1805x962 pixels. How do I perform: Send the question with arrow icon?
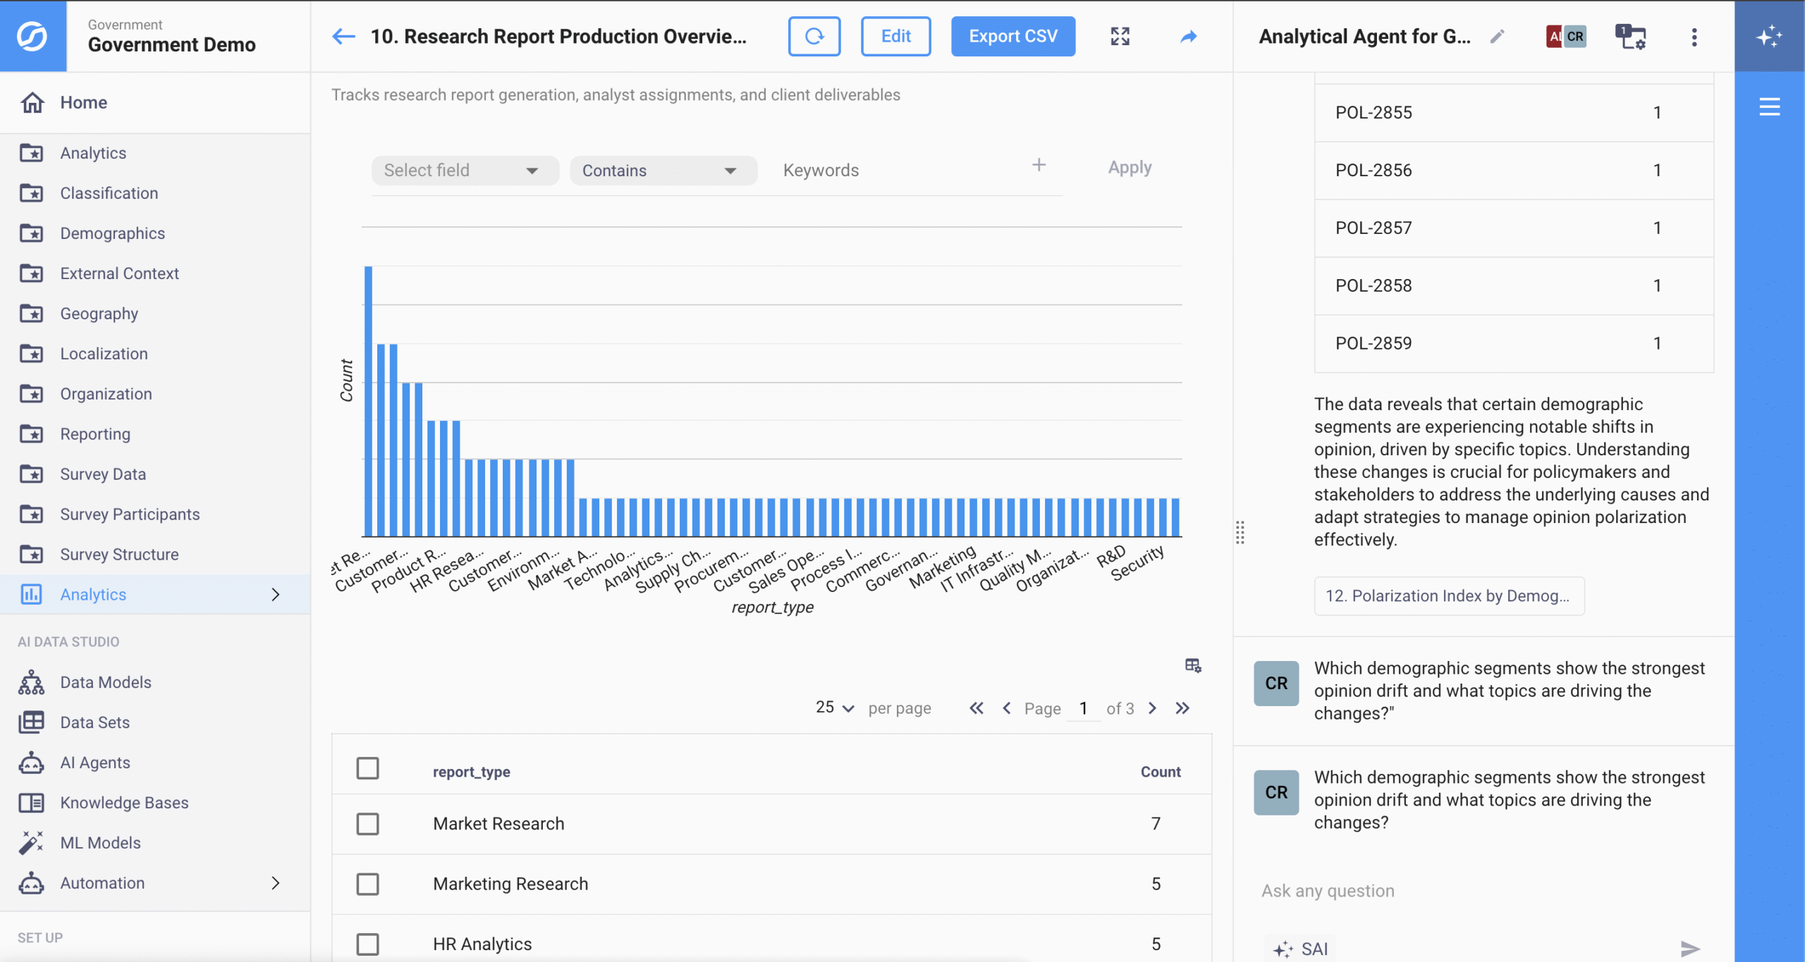[1689, 949]
